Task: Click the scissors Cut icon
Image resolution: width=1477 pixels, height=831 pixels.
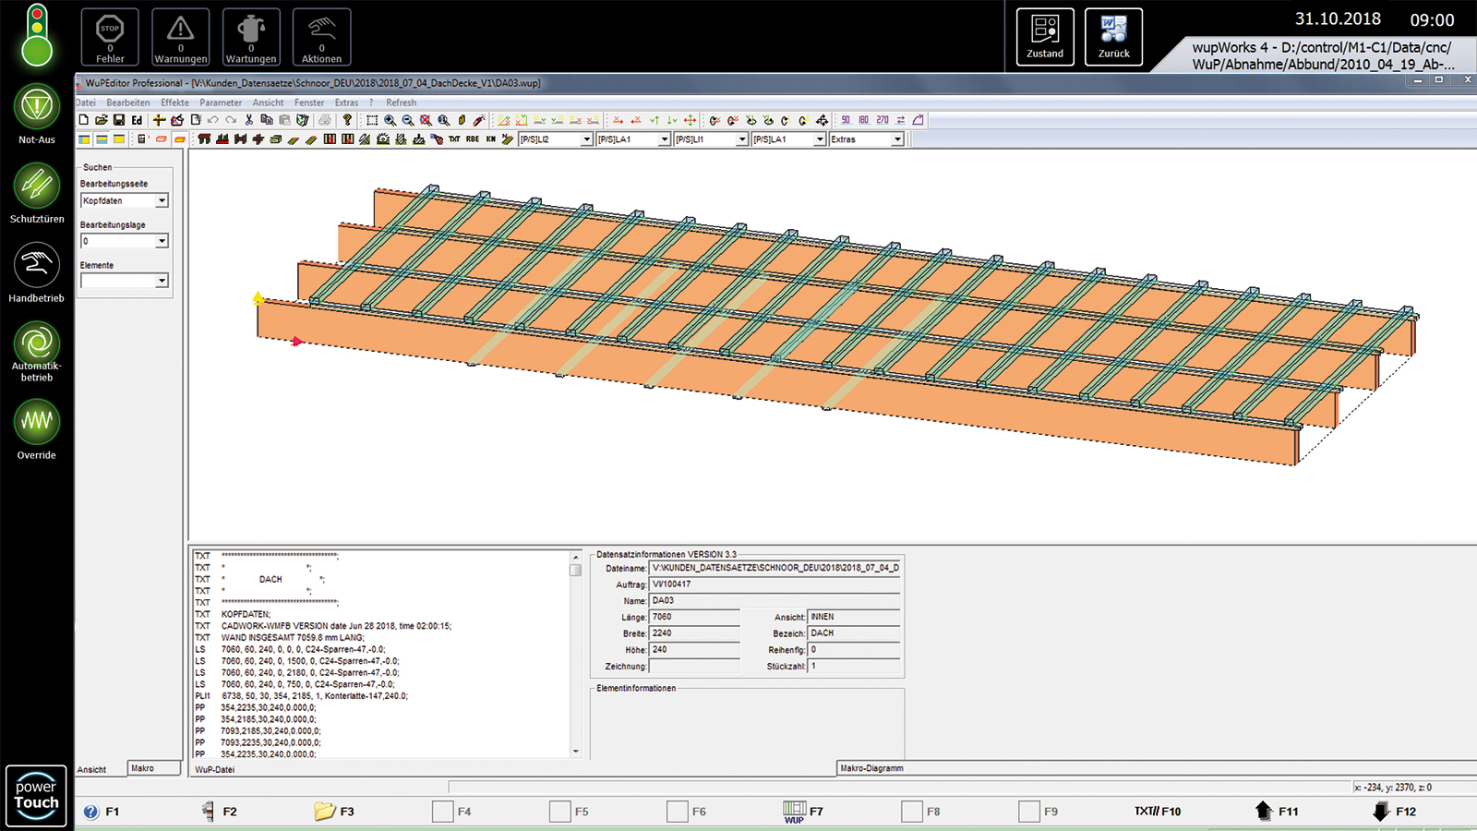Action: [248, 120]
